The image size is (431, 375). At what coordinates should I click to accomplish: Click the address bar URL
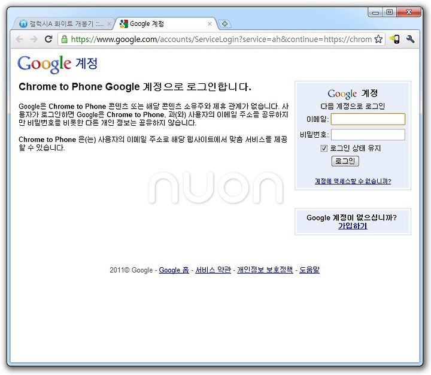coord(221,40)
